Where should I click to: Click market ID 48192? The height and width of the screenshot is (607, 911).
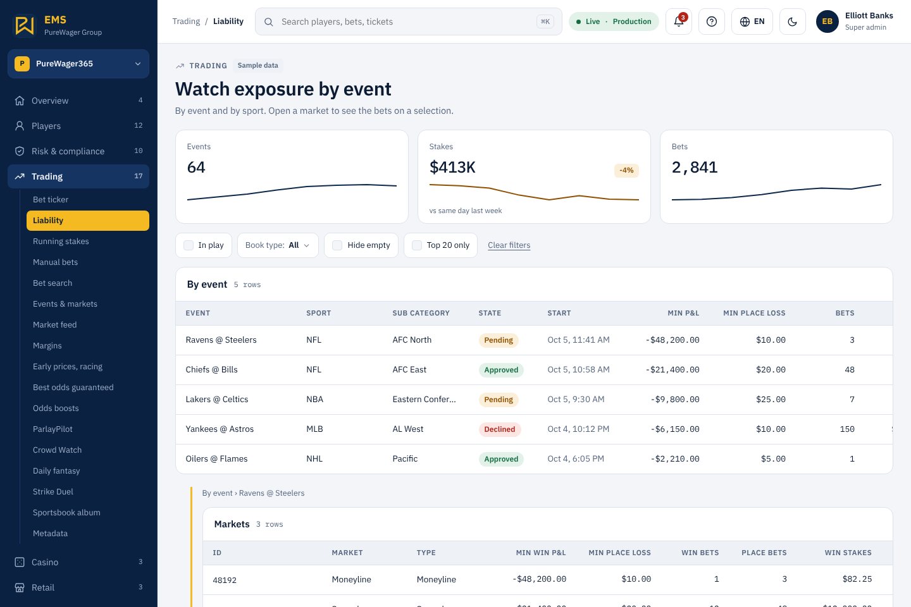[225, 580]
